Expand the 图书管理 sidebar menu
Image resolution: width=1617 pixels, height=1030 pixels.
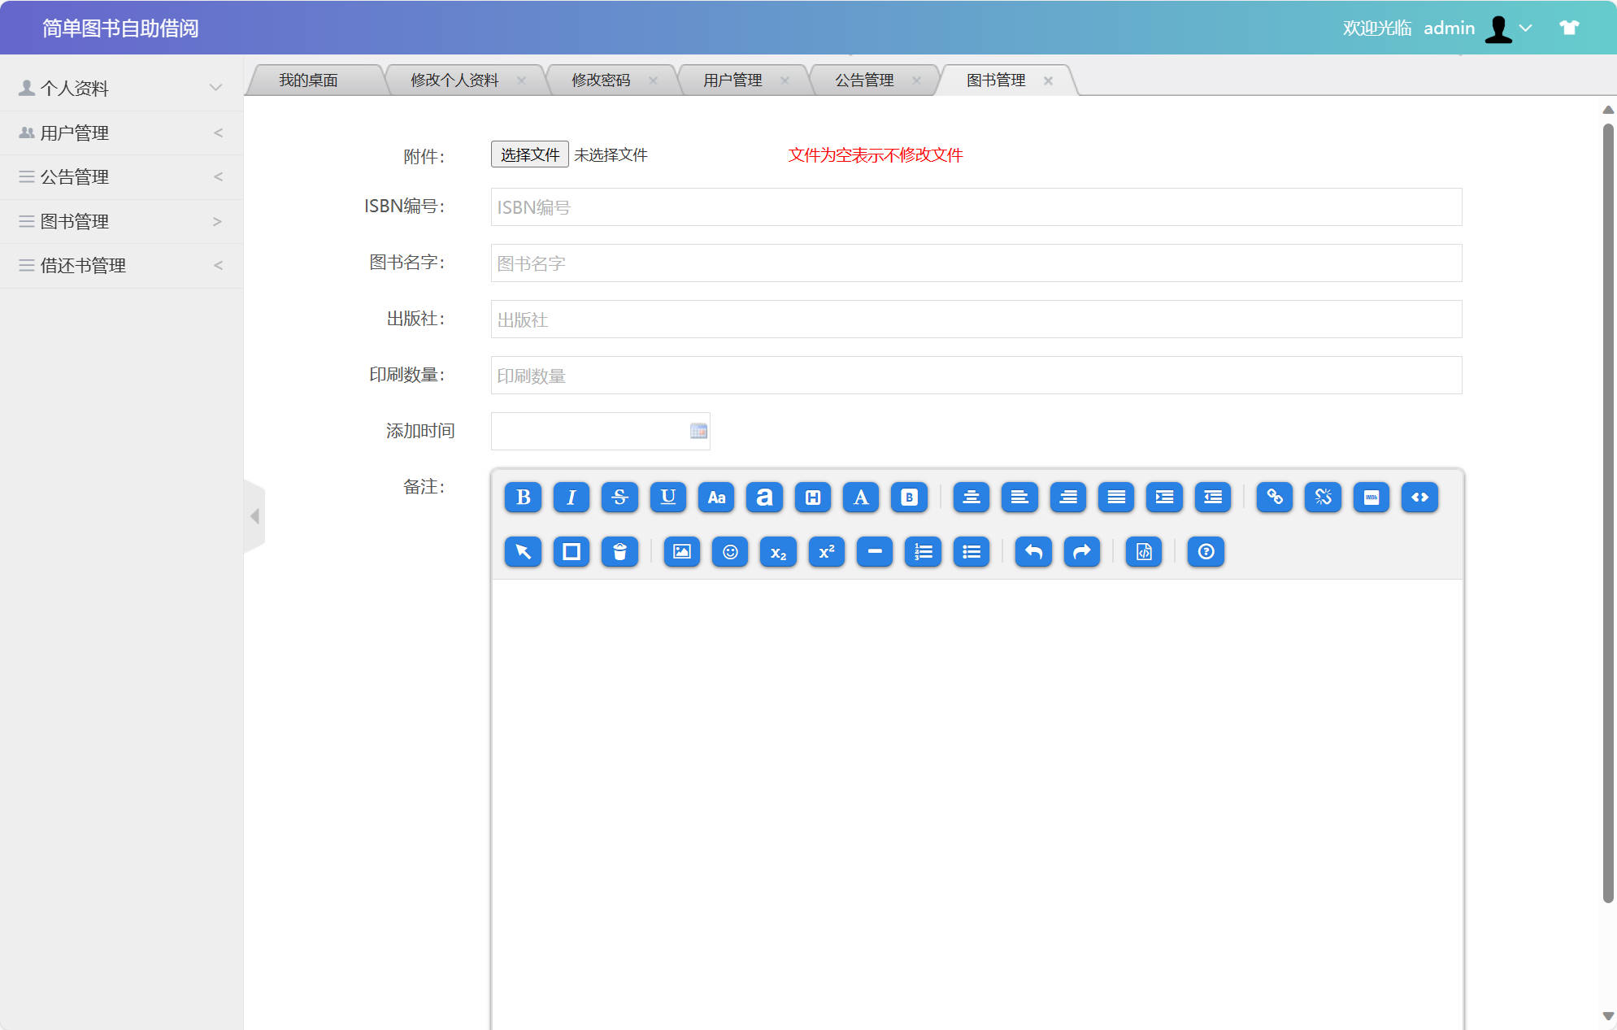[122, 220]
